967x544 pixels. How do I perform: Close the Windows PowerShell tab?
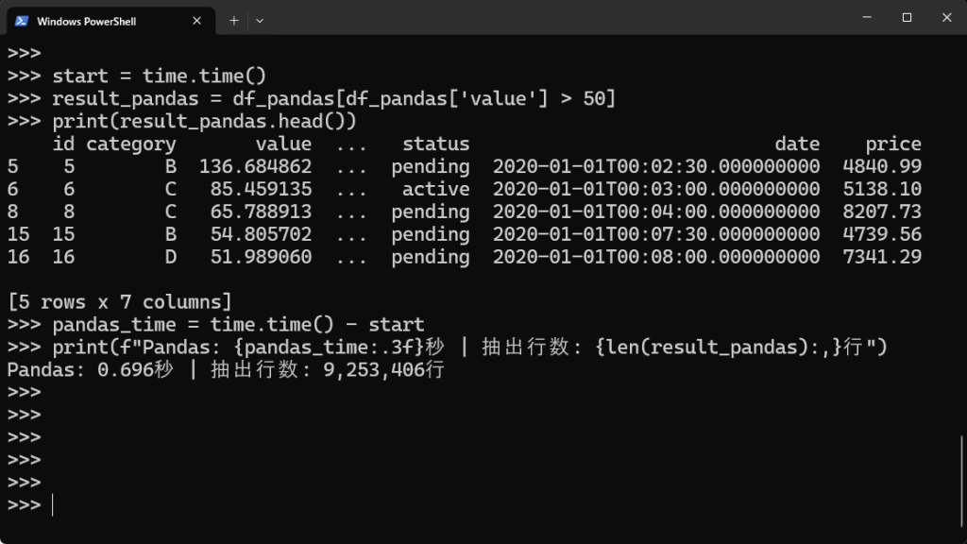click(196, 20)
